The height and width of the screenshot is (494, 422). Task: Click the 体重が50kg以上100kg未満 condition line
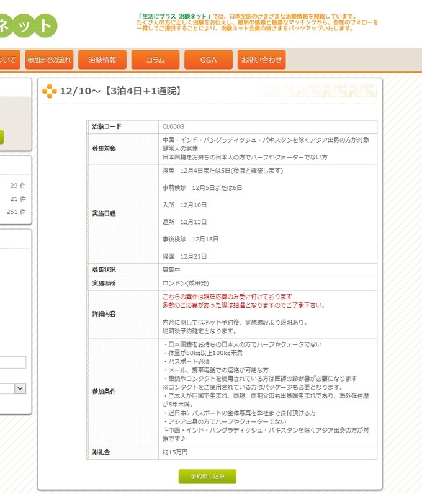203,353
